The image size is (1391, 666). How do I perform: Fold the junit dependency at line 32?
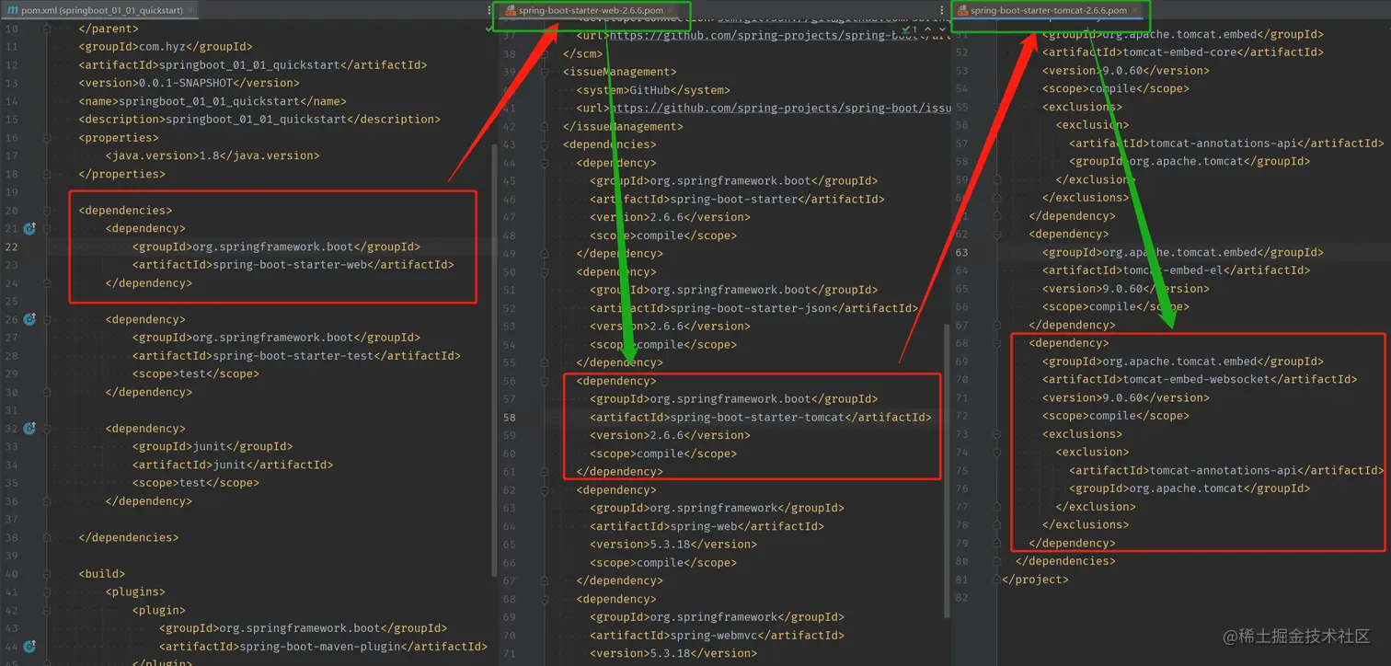coord(46,428)
